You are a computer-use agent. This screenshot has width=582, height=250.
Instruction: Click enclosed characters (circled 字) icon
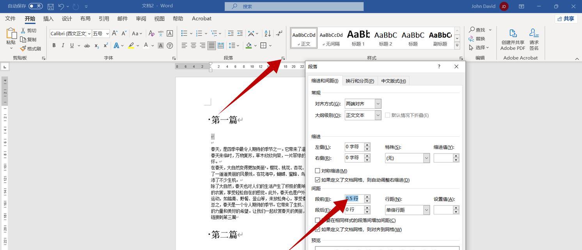pos(170,46)
